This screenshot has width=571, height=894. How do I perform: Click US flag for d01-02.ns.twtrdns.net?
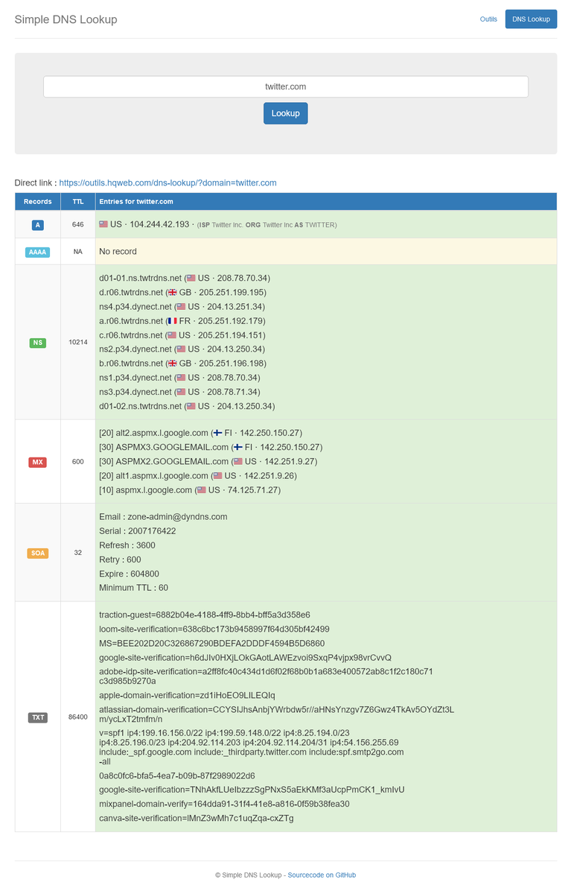[x=191, y=407]
